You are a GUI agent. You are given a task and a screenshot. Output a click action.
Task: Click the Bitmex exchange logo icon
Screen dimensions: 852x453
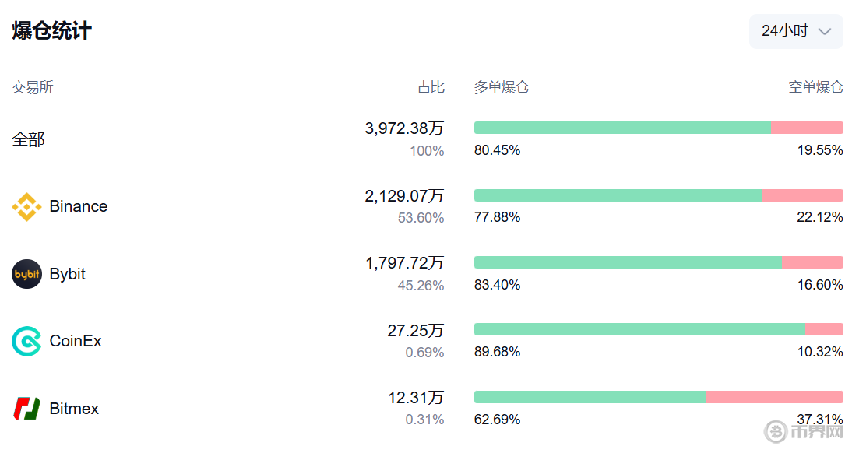pos(26,409)
